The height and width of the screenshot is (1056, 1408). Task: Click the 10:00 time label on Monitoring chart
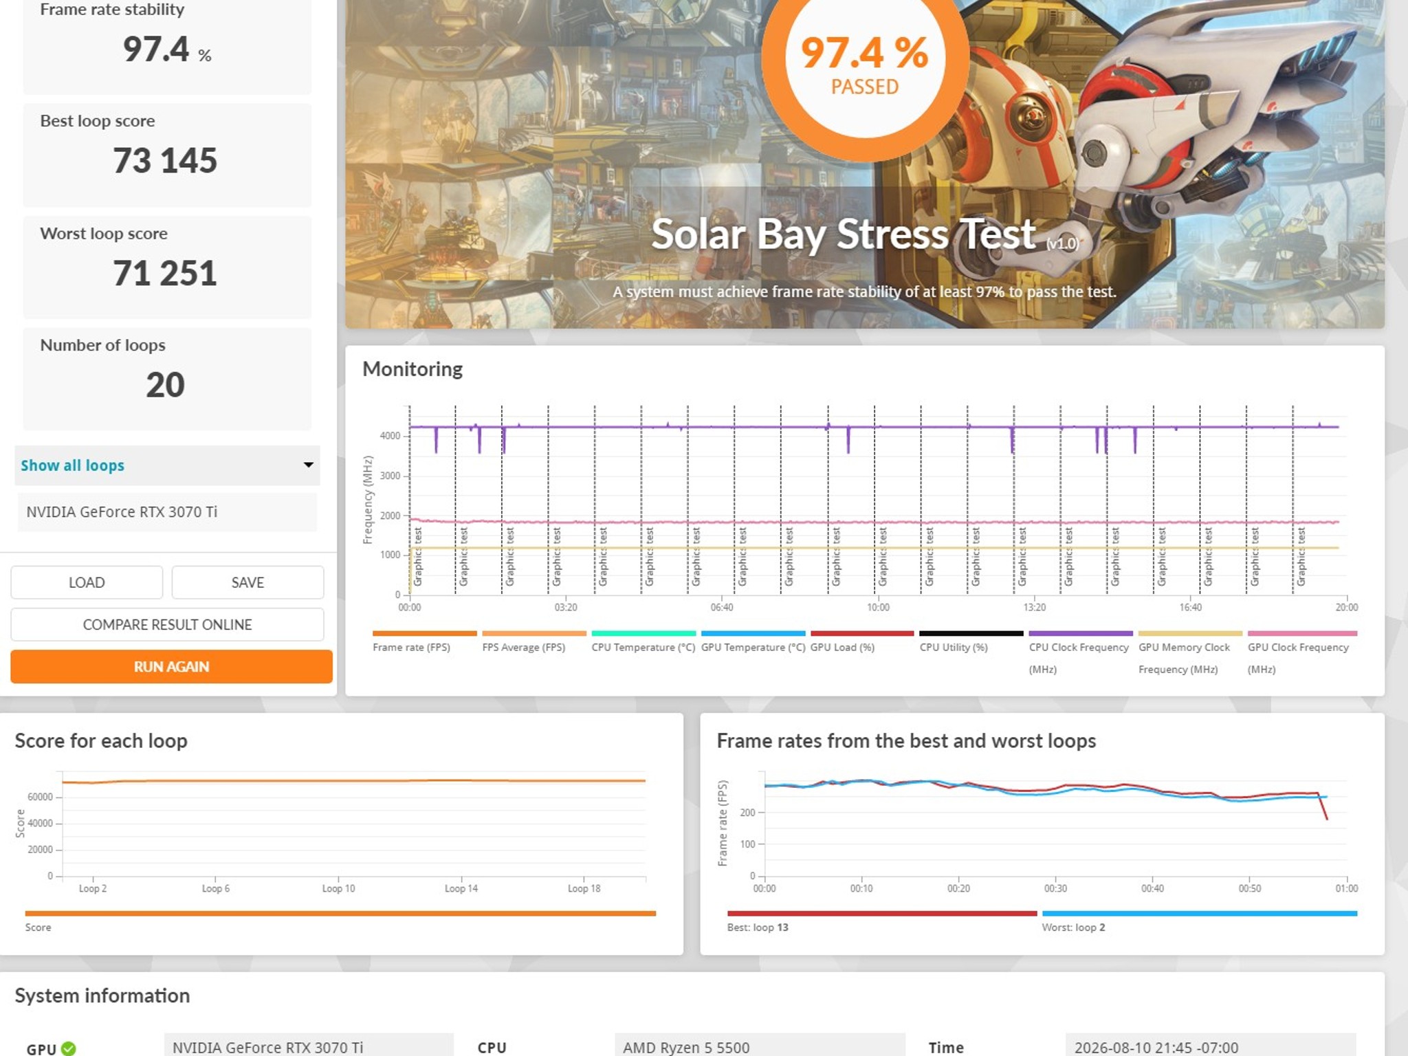(878, 607)
